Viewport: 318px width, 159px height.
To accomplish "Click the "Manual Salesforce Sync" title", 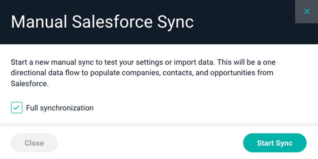I will click(x=102, y=22).
